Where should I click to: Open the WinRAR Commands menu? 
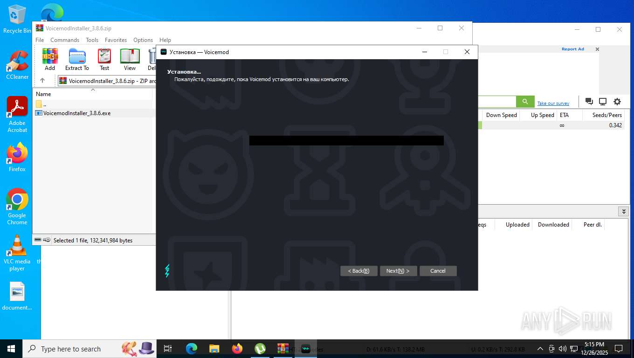coord(65,40)
